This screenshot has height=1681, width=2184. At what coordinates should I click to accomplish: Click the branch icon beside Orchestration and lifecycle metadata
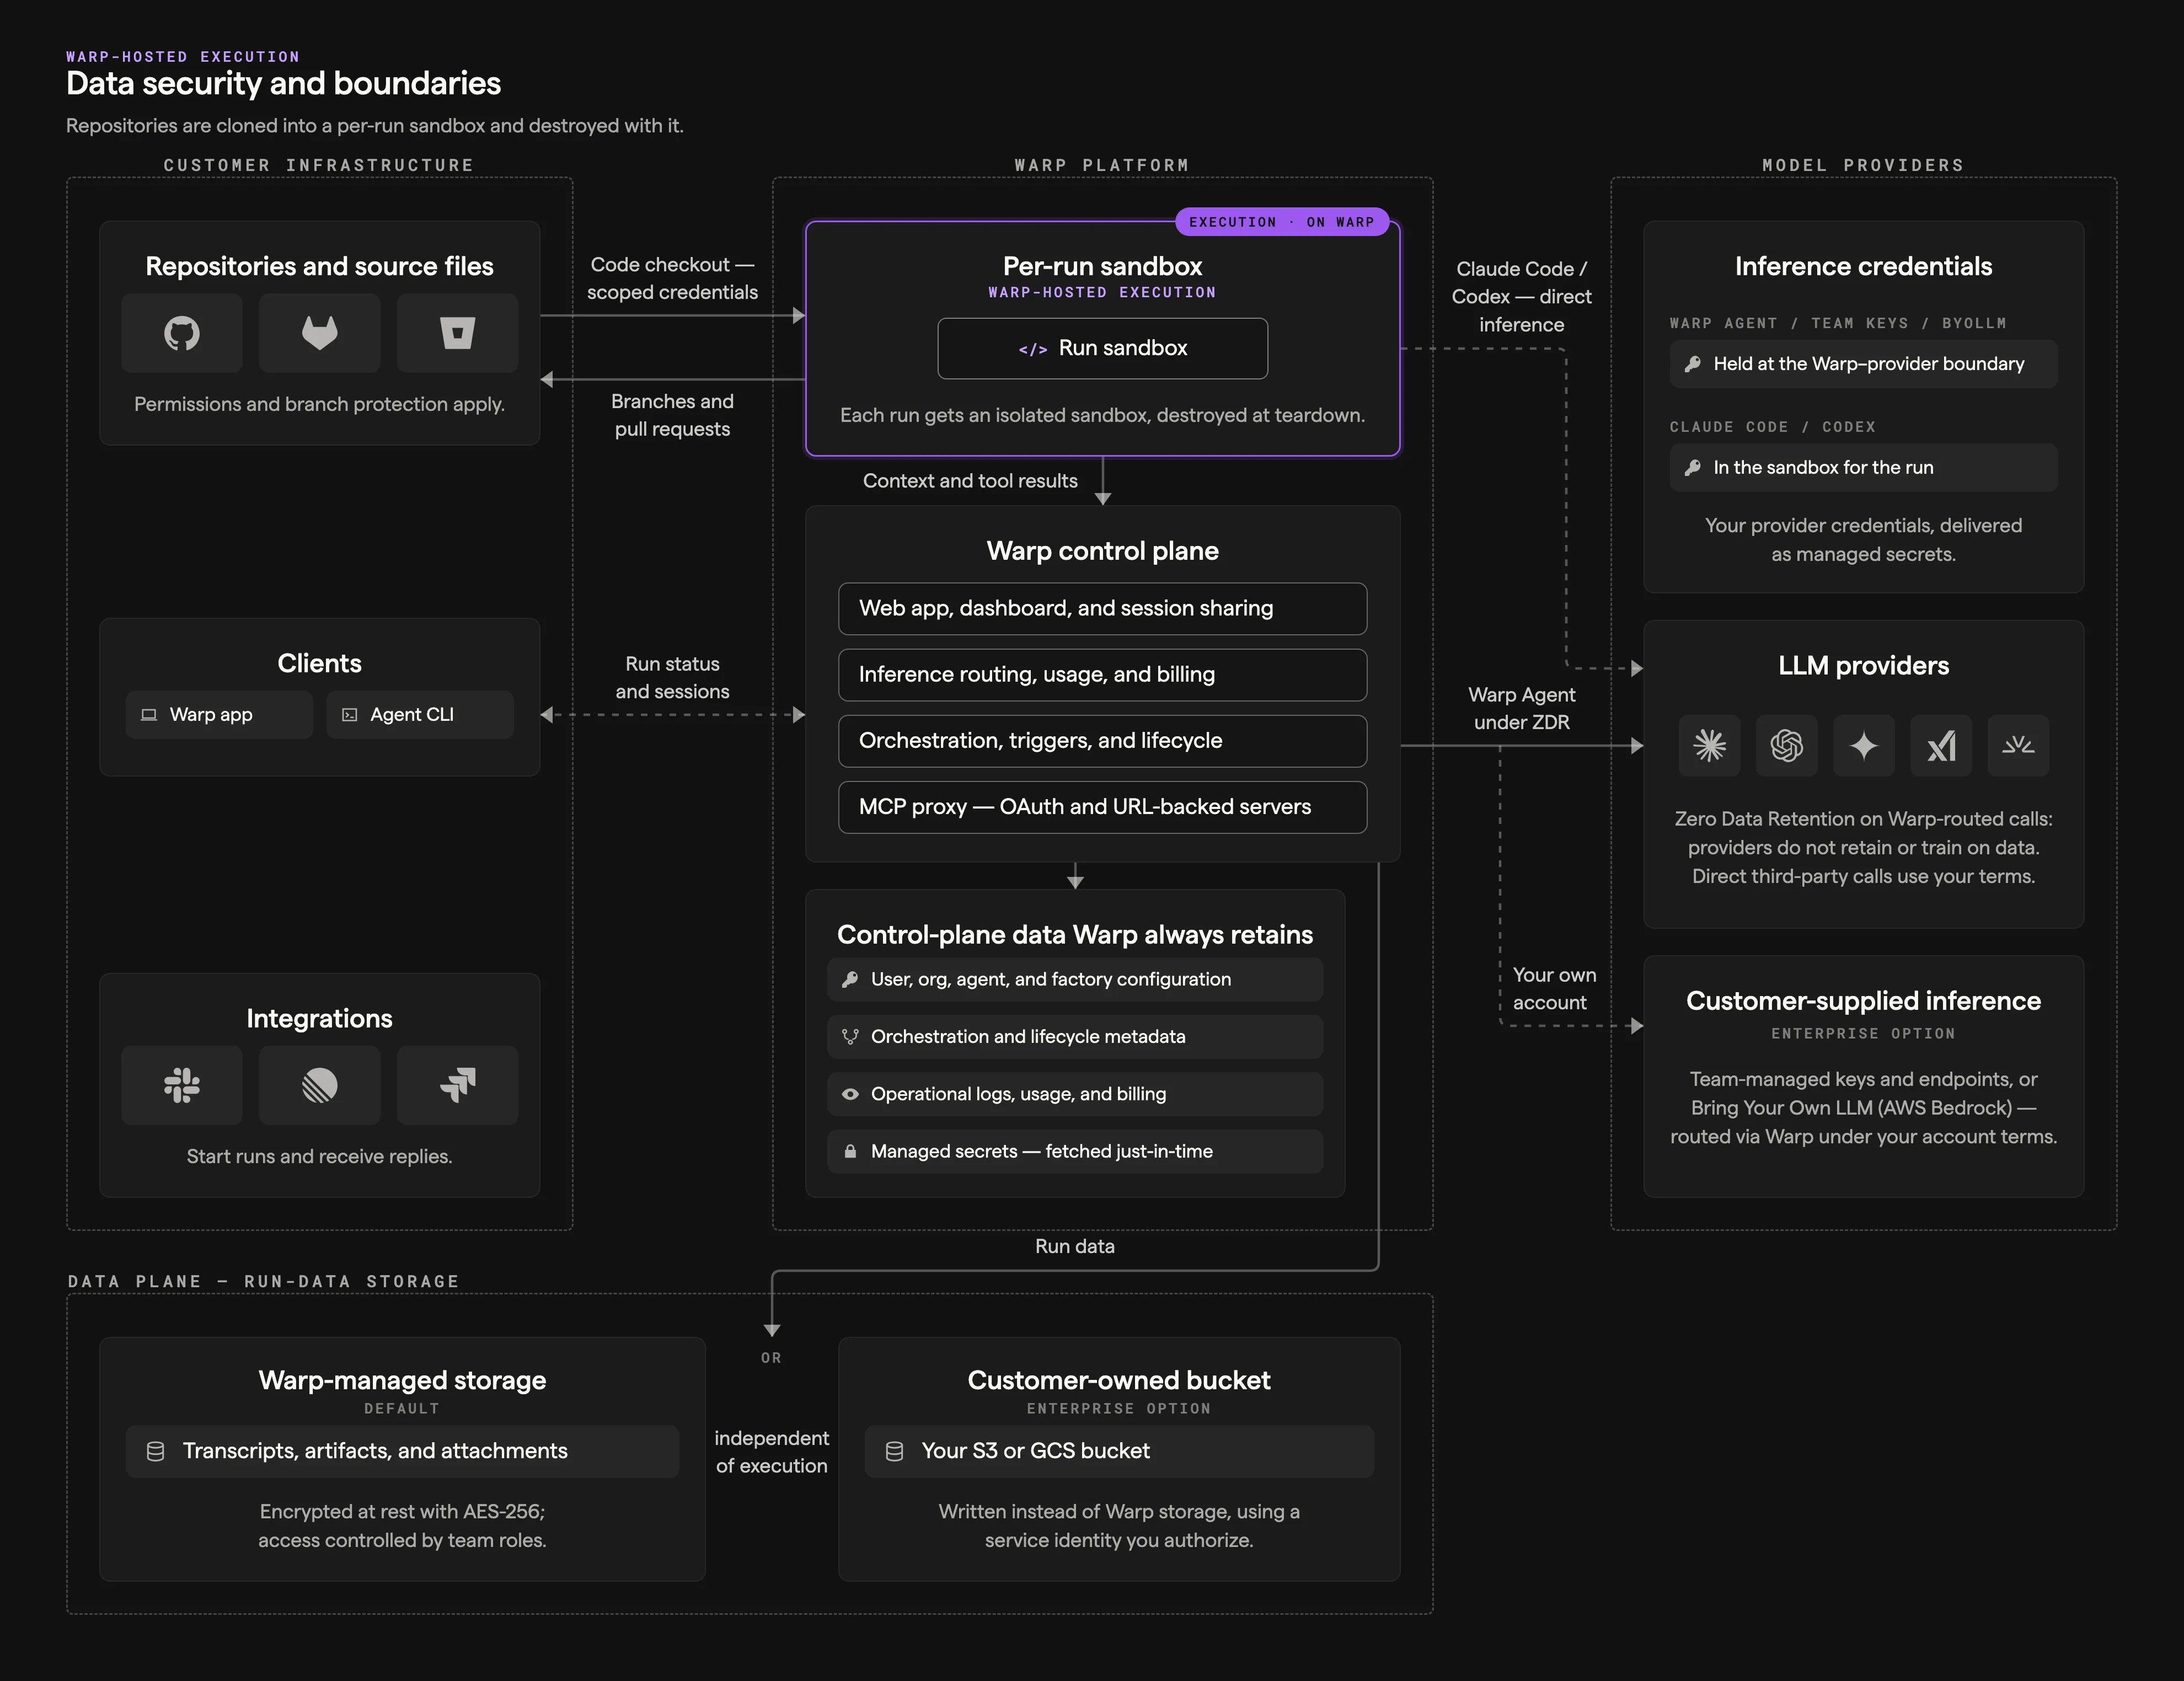850,1037
